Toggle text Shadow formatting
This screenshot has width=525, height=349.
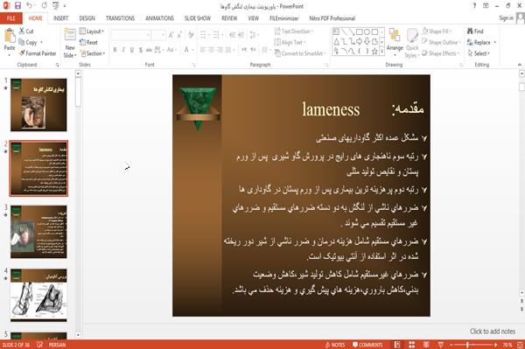coord(141,50)
